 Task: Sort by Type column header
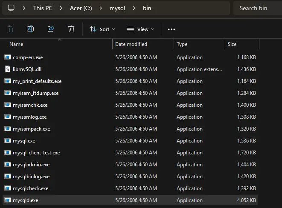(182, 44)
